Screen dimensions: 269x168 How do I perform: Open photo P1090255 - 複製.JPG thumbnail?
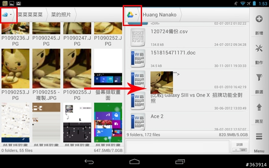46,68
